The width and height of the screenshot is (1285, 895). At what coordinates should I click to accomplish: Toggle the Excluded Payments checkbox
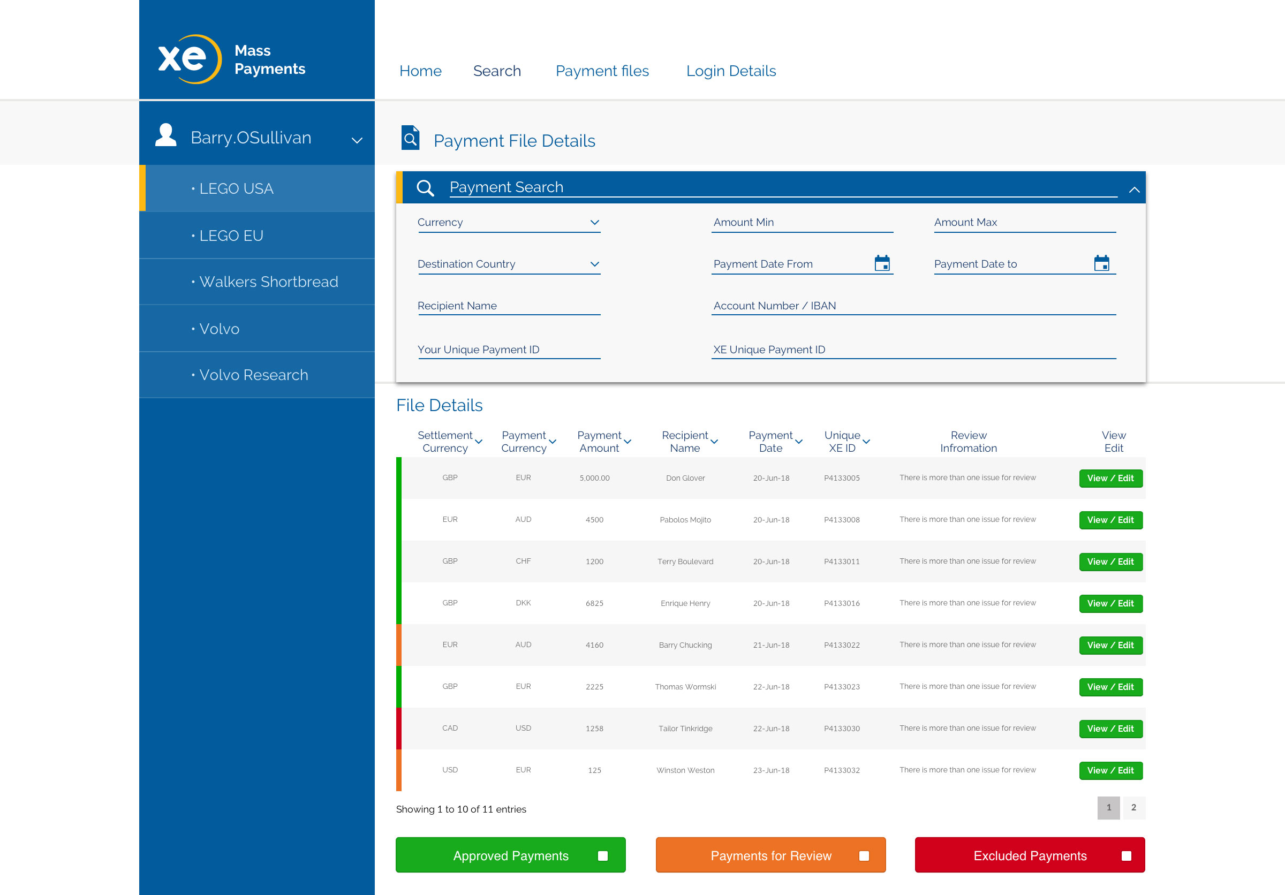pyautogui.click(x=1126, y=856)
